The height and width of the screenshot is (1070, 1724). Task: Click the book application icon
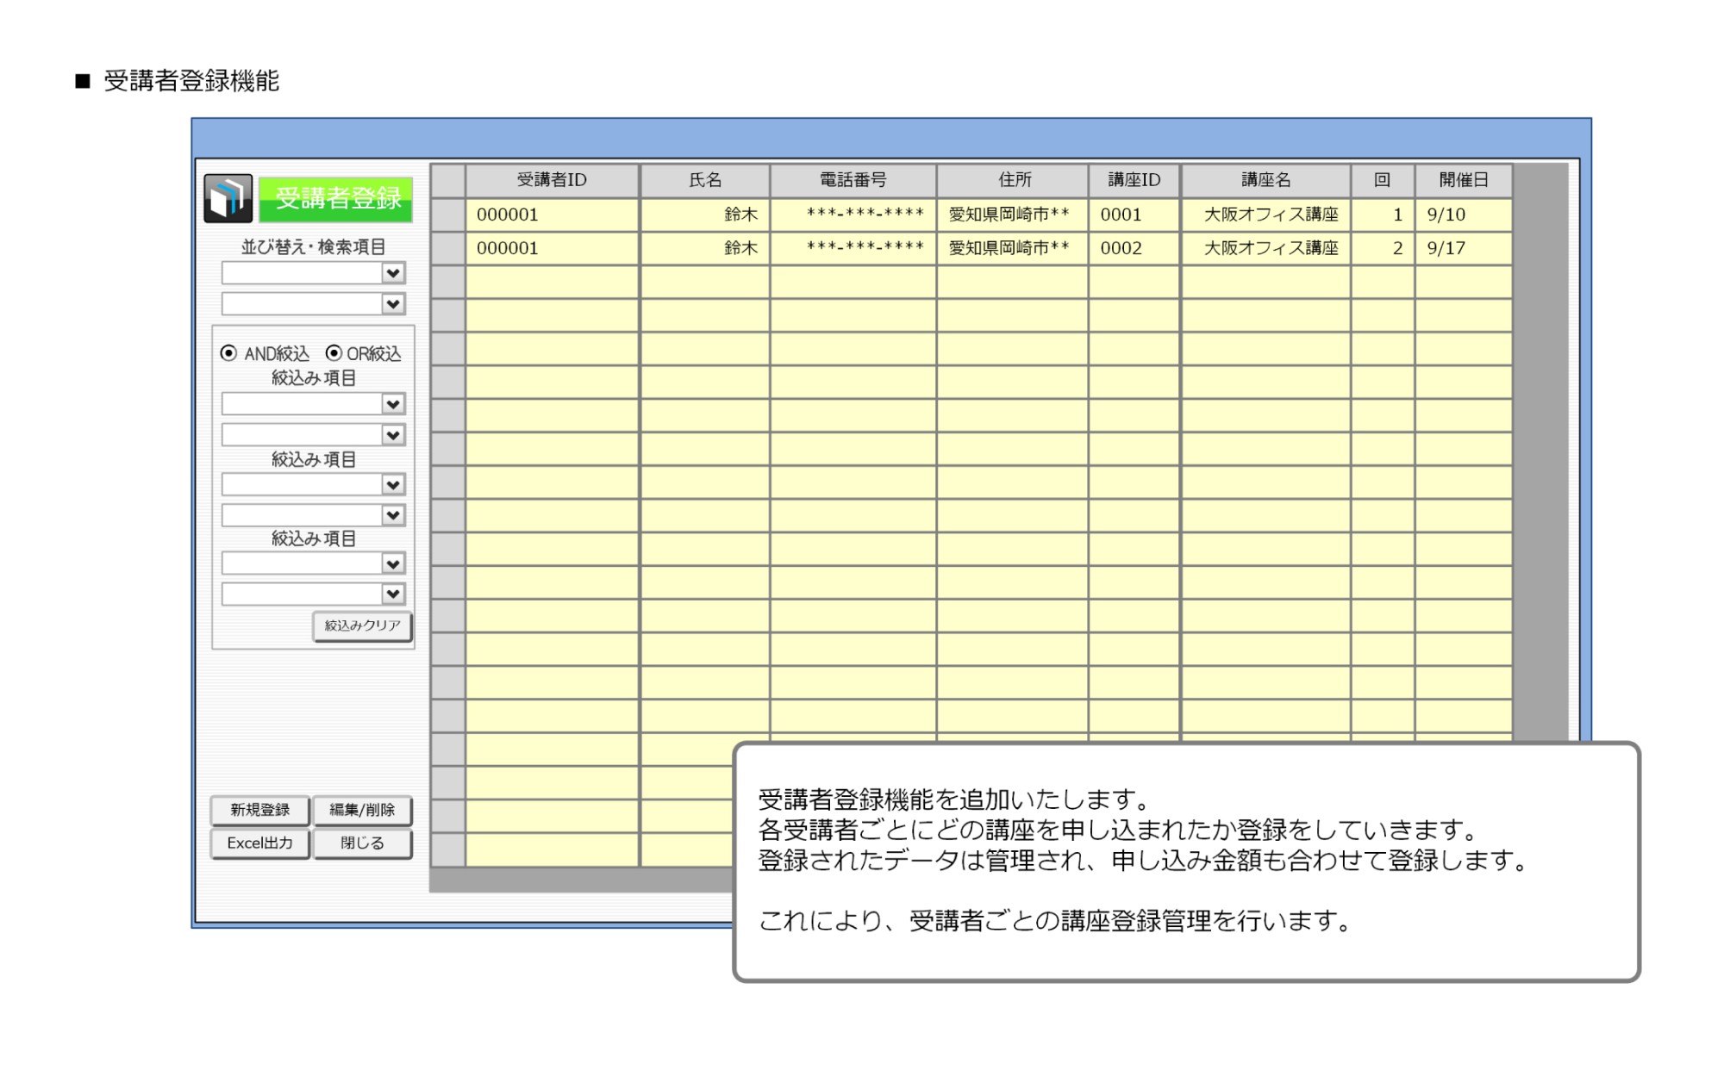click(x=228, y=198)
